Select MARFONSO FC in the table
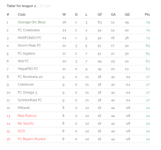This screenshot has height=150, width=161. point(30,38)
